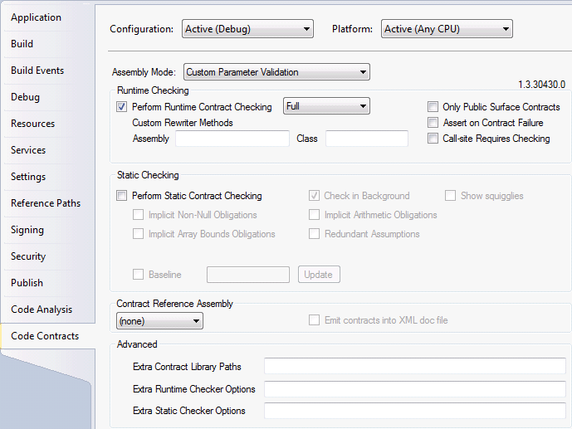Open the Platform dropdown
Image resolution: width=572 pixels, height=429 pixels.
point(447,29)
